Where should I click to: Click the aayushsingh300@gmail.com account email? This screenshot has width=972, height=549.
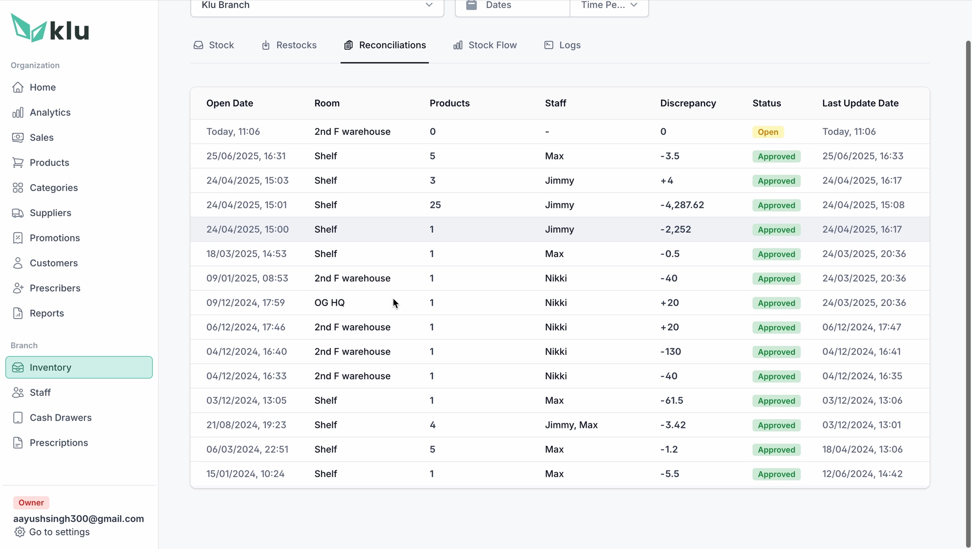79,519
